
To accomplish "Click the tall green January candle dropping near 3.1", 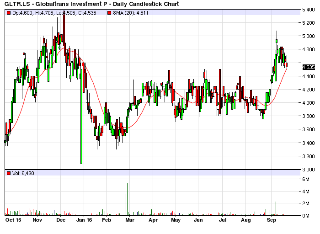I will tap(81, 116).
